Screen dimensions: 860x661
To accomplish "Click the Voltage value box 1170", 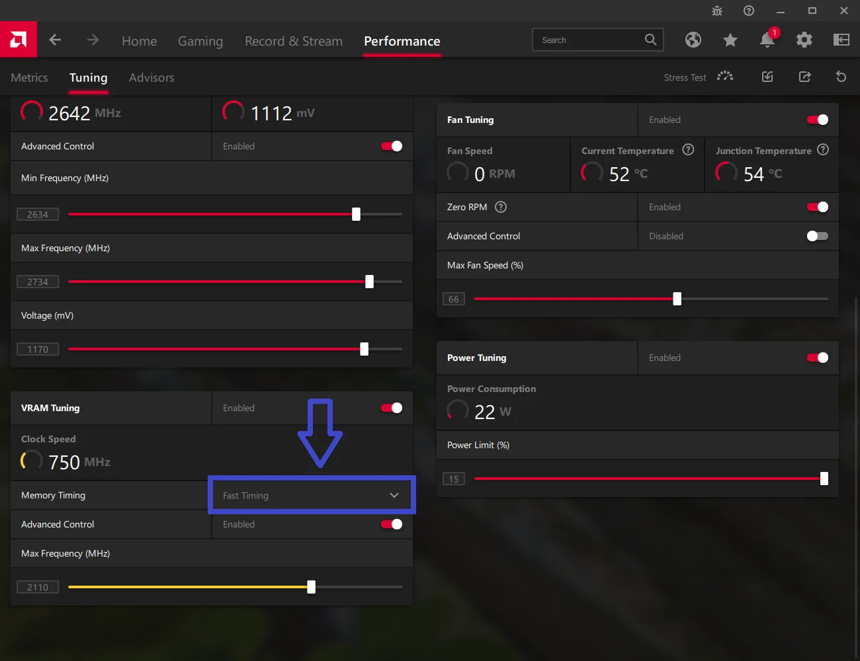I will 38,349.
